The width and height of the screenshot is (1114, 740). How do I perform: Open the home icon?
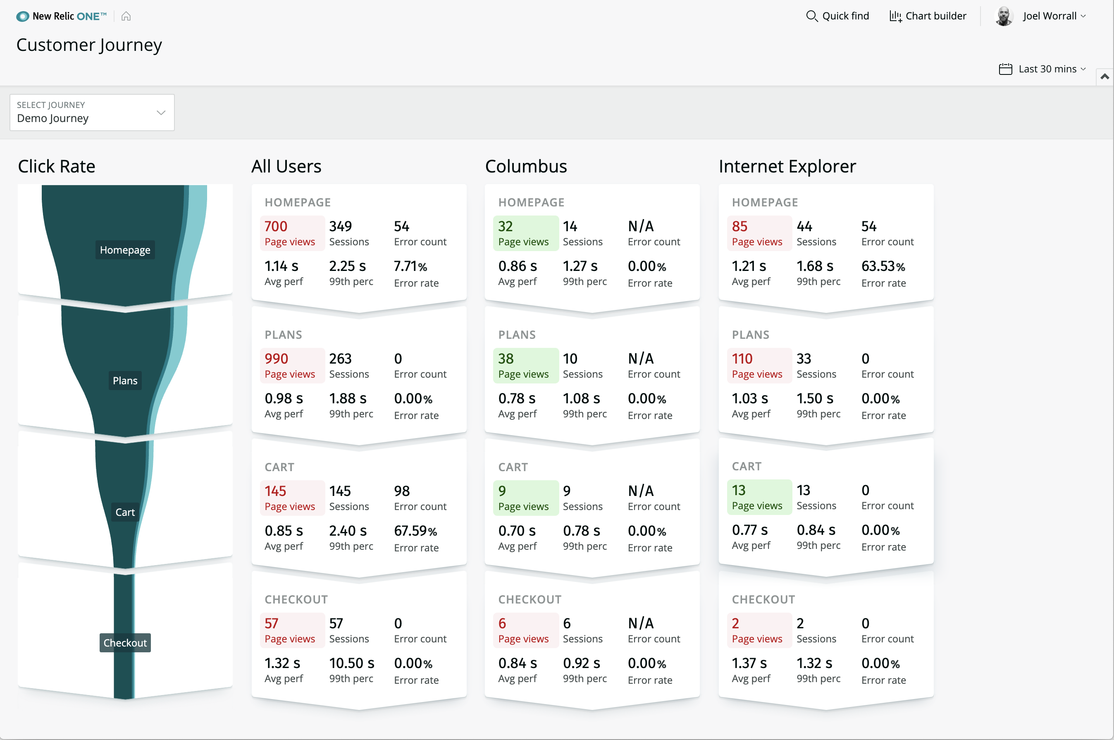(126, 16)
